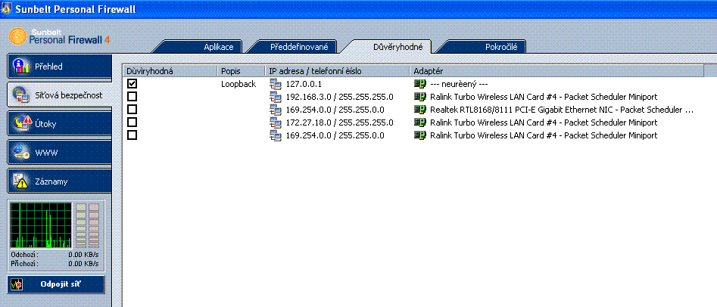Viewport: 717px width, 307px height.
Task: Open the Síťová bezpečnost section
Action: click(60, 95)
